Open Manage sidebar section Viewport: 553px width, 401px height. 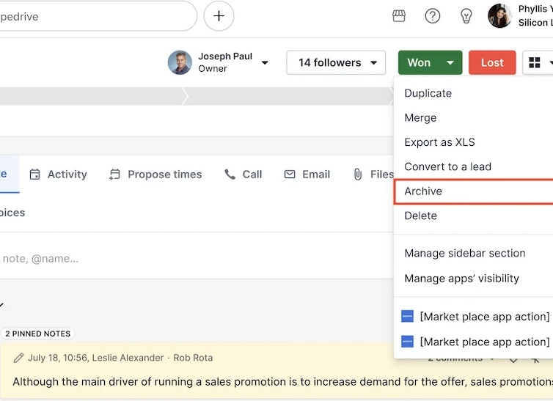pos(473,253)
